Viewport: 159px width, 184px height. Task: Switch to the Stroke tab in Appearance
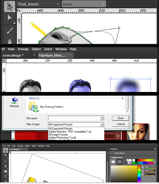(119, 162)
